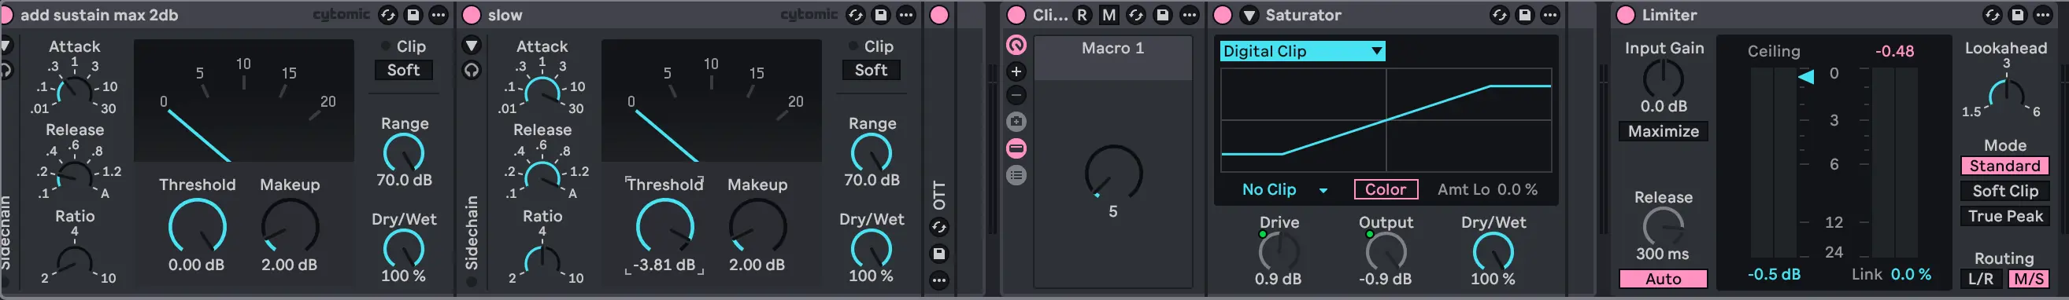Hot-swap the Cli... rack preset
The image size is (2069, 300).
[x=1137, y=14]
